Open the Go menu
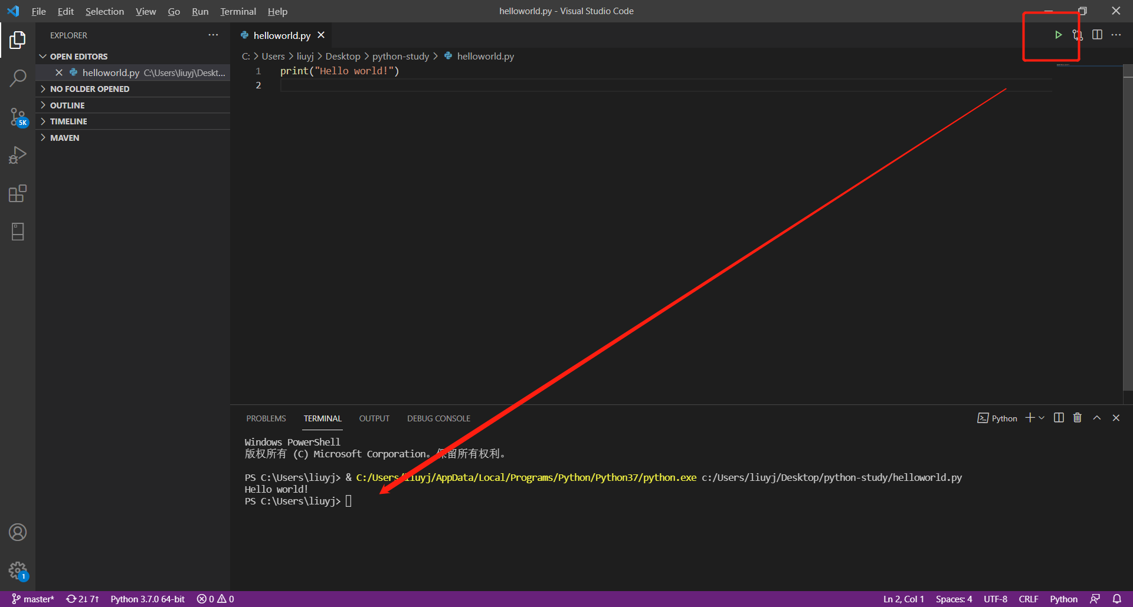1133x607 pixels. (173, 11)
